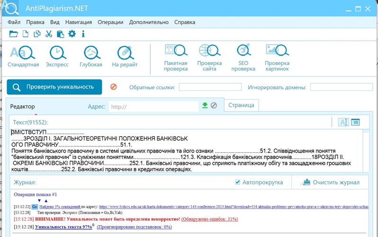
Task: Click the Тип проверки: Экспресс journal line
Action: 80,213
